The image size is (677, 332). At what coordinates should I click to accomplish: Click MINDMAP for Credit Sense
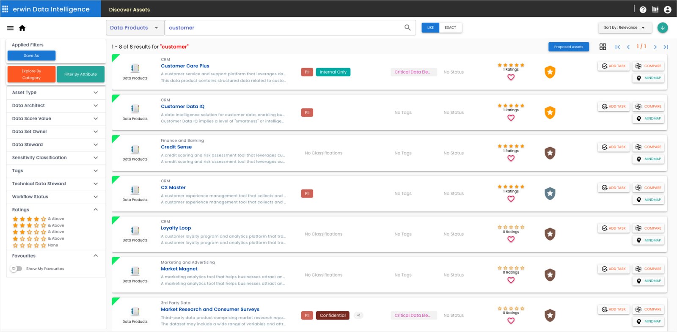tap(648, 159)
